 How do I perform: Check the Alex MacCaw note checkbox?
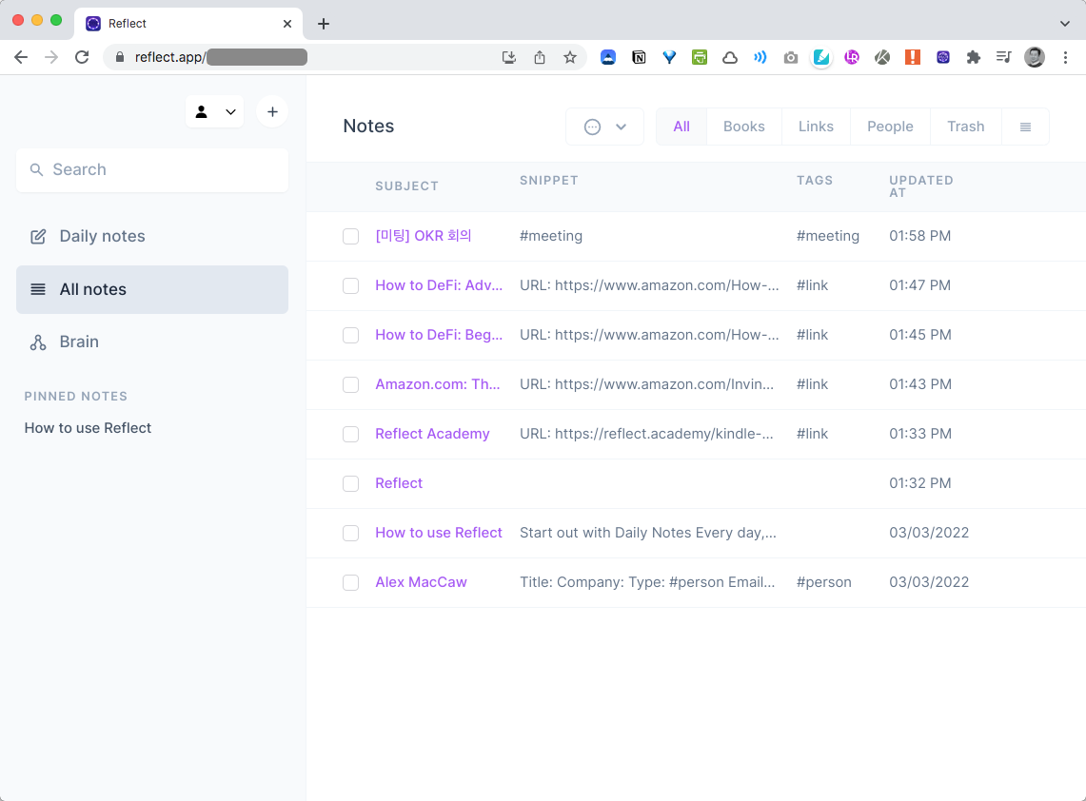(x=350, y=583)
